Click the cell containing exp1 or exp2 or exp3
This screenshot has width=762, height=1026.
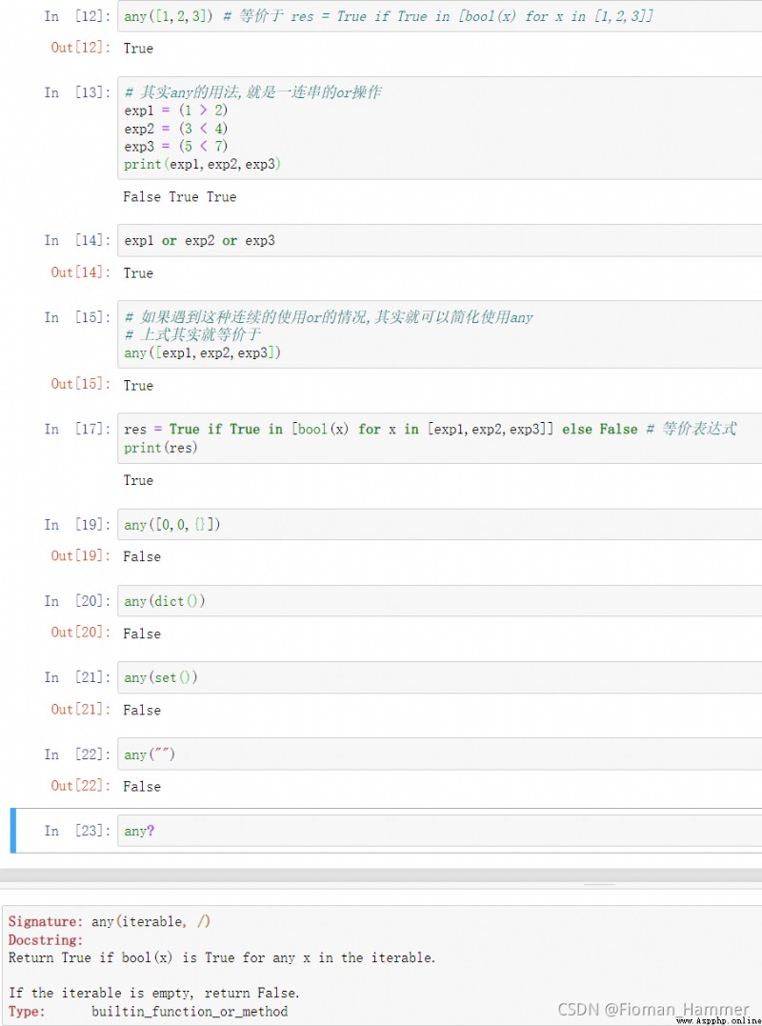439,241
